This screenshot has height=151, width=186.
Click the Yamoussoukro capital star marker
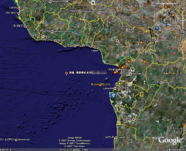coord(52,32)
